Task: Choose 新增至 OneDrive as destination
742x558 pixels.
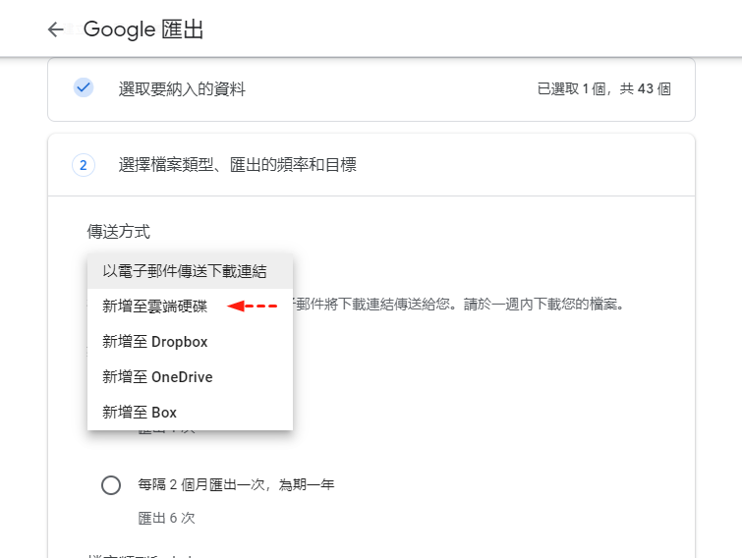Action: pyautogui.click(x=157, y=377)
